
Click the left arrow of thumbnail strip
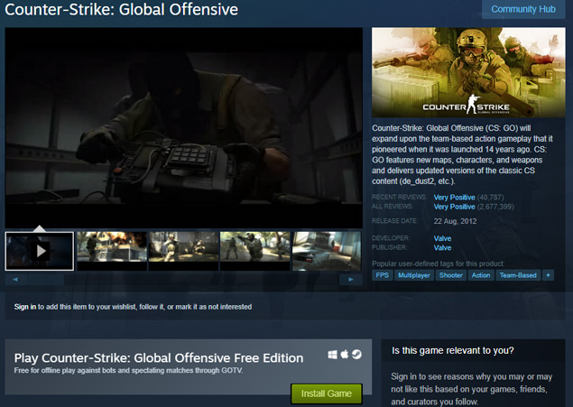pyautogui.click(x=15, y=280)
